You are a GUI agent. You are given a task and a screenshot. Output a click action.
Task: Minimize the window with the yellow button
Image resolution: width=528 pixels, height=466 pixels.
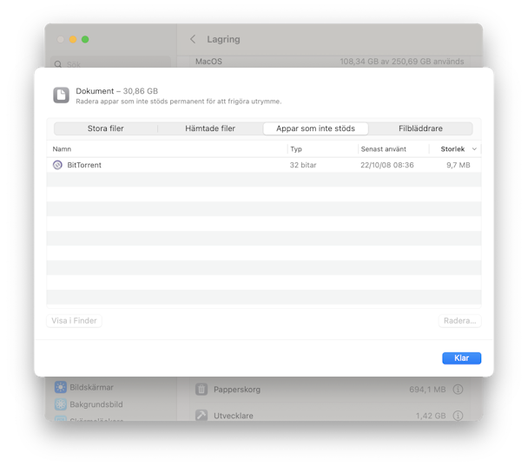73,39
